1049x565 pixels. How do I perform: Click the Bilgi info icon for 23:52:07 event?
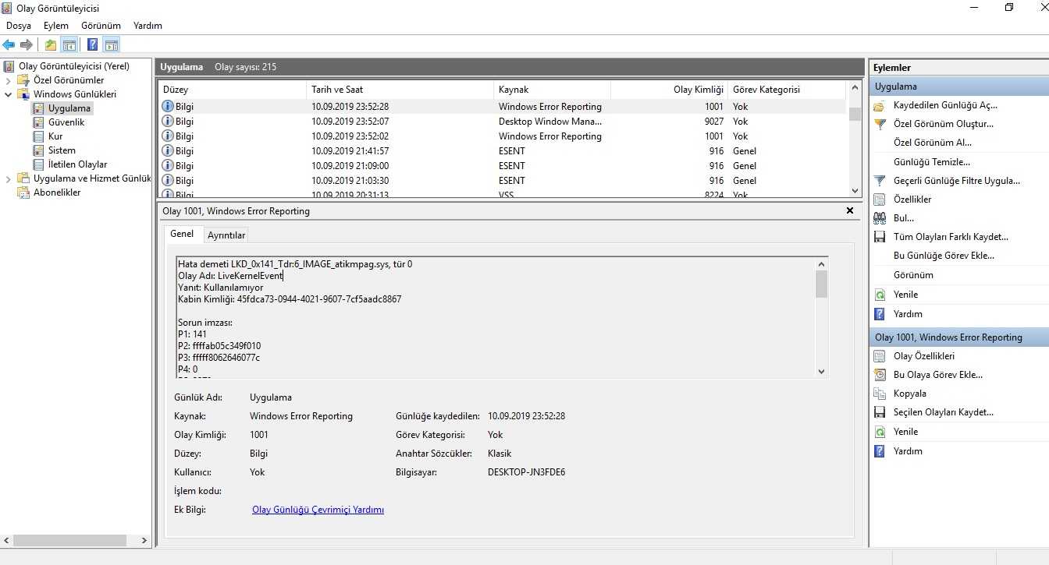pyautogui.click(x=167, y=122)
